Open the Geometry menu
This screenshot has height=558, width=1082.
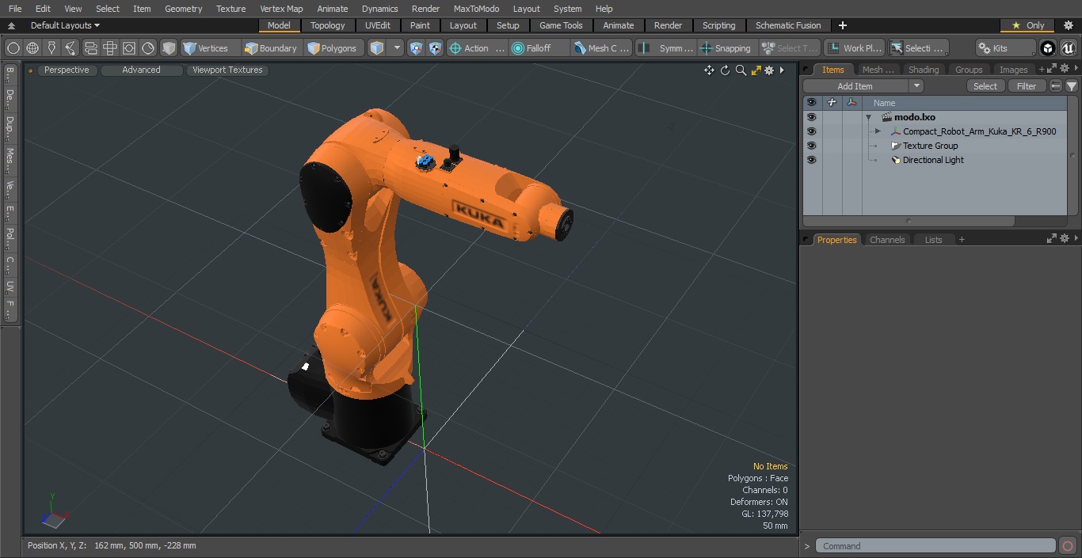(183, 9)
